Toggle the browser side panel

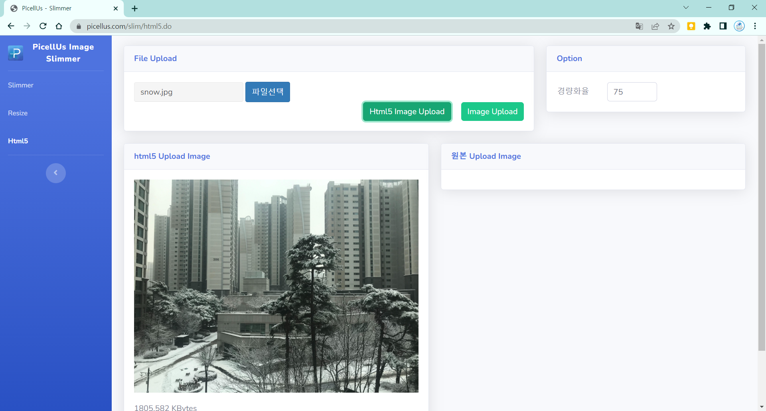click(723, 26)
